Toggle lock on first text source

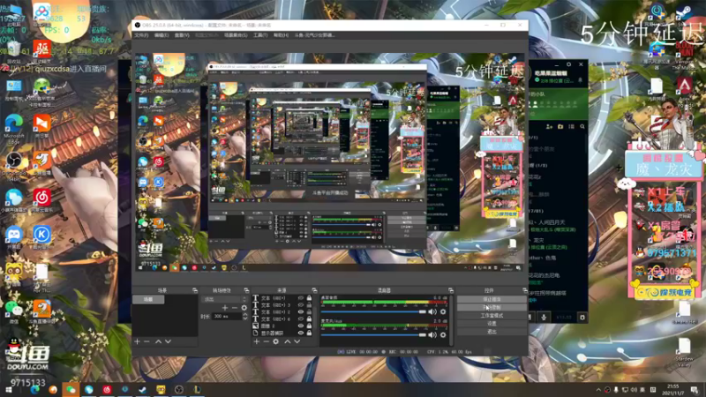point(309,298)
